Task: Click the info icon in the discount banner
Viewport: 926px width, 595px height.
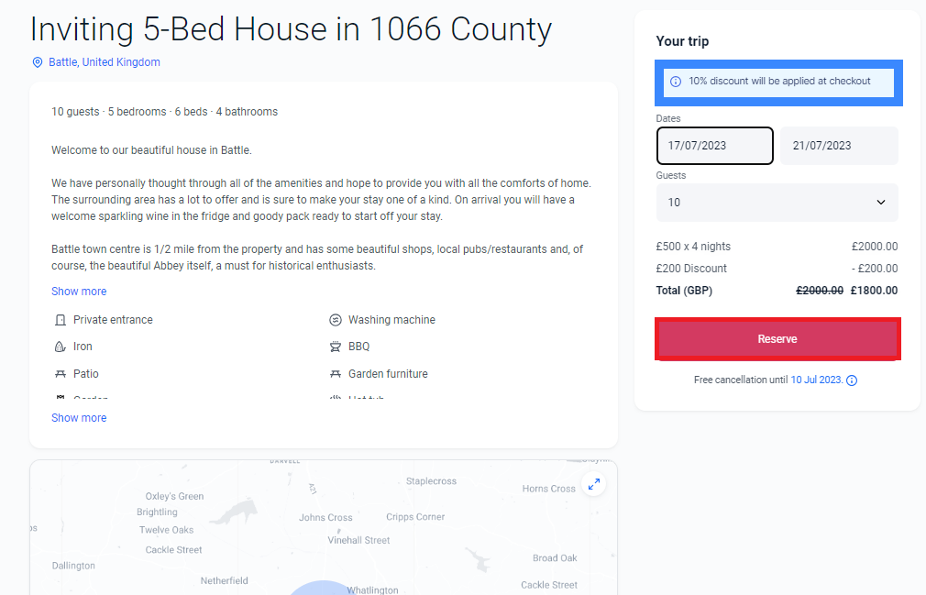Action: point(676,81)
